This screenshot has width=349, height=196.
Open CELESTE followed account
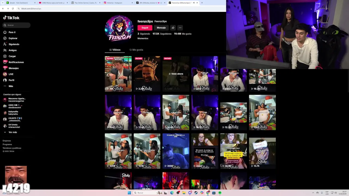click(12, 119)
